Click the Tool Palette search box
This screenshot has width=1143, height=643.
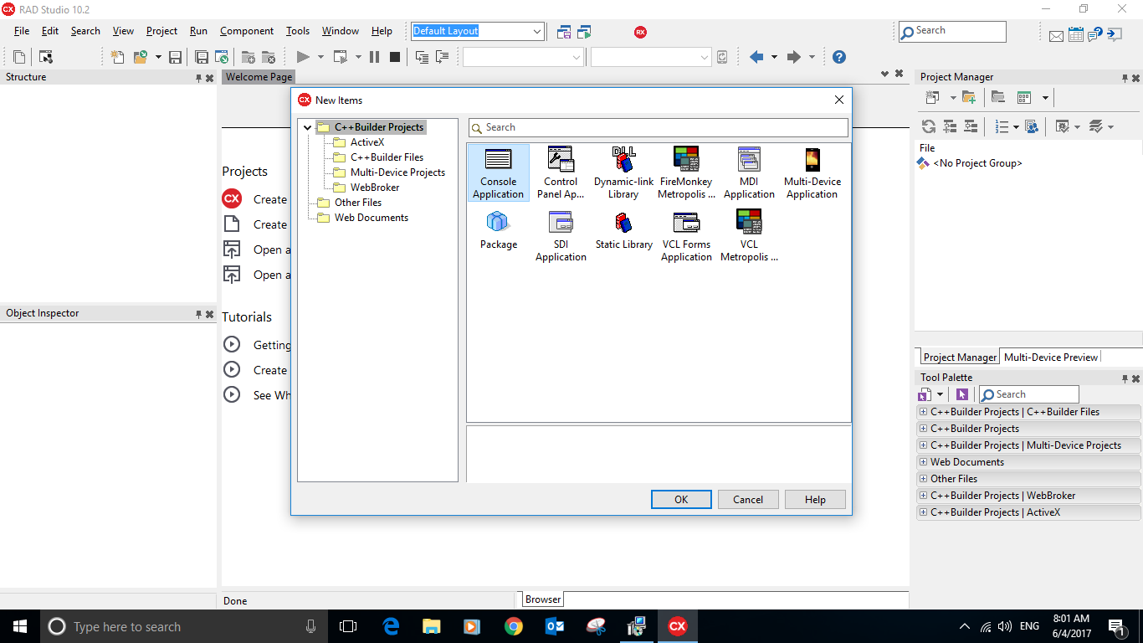tap(1029, 394)
